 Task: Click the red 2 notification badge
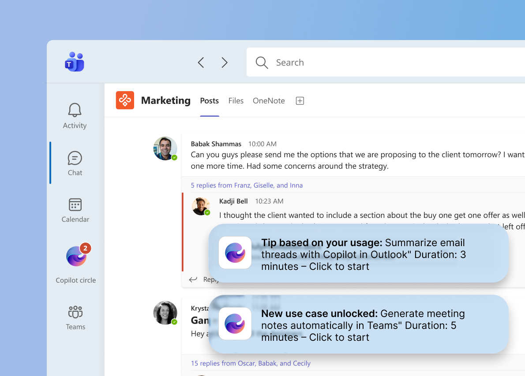[x=86, y=248]
